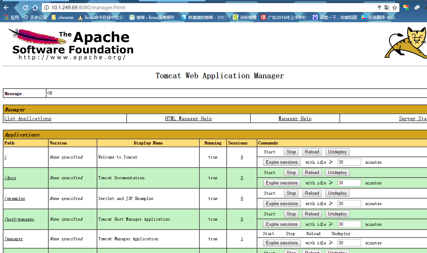Click the Tomcat cat logo
Screen dimensions: 427x253
click(406, 43)
